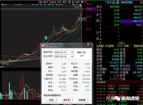Click the 上纬新材 大笔买入 alert
Image resolution: width=143 pixels, height=105 pixels.
(x=120, y=92)
